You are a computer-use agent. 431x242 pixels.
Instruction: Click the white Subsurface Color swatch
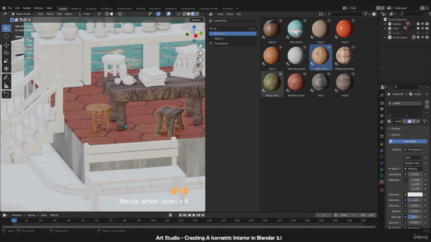415,194
